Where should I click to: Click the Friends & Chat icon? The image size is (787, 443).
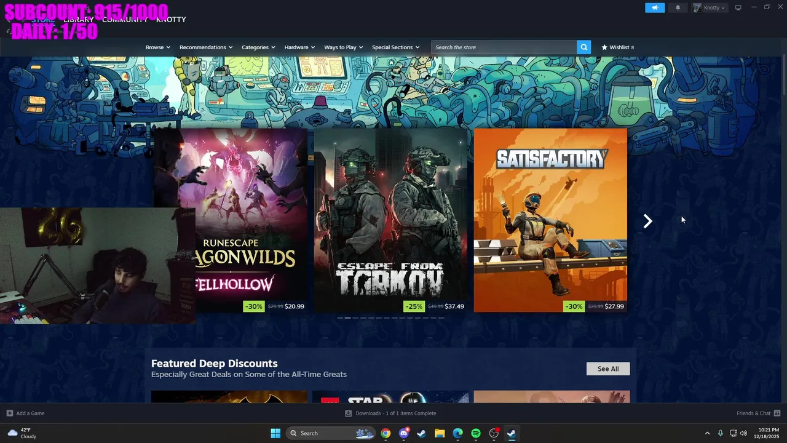tap(777, 413)
